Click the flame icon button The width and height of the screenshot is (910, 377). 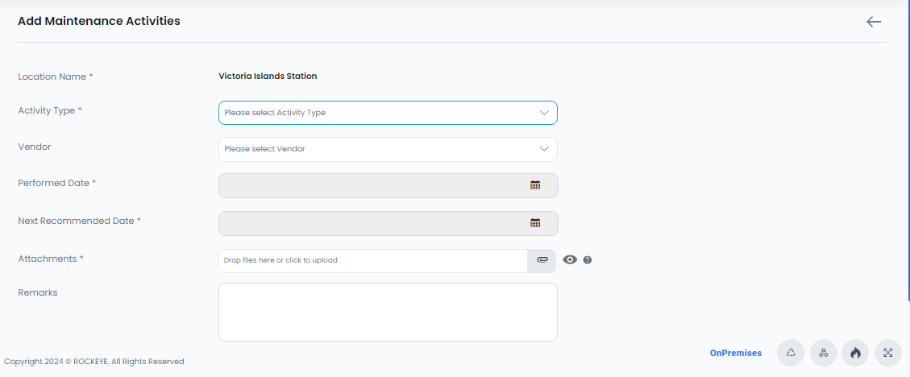click(855, 353)
